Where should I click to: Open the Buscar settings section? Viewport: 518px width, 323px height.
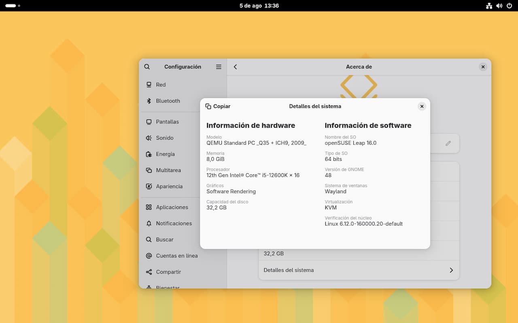click(164, 239)
